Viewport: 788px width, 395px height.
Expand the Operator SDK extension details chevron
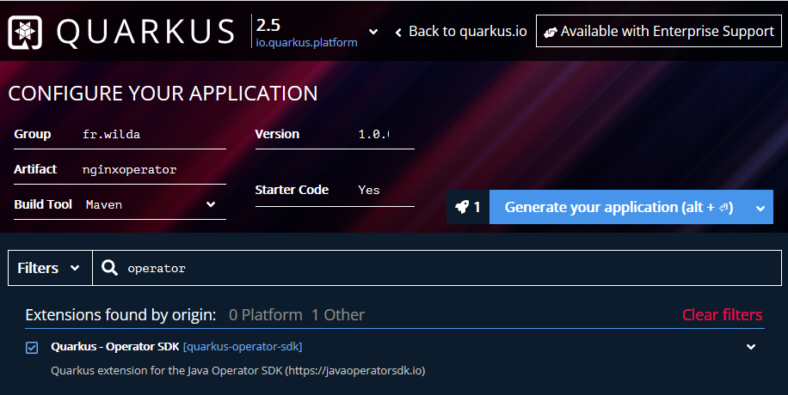[x=751, y=347]
